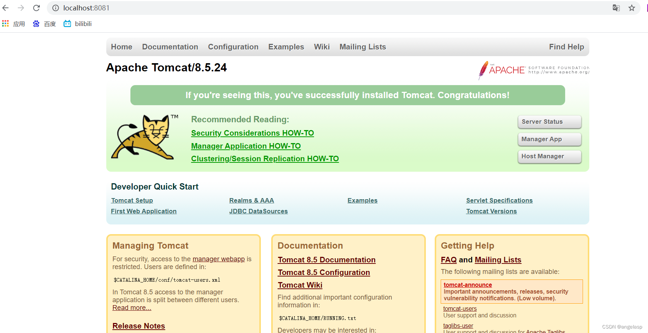Open Manager Application HOW-TO link
Screen dimensions: 648x333
tap(246, 146)
